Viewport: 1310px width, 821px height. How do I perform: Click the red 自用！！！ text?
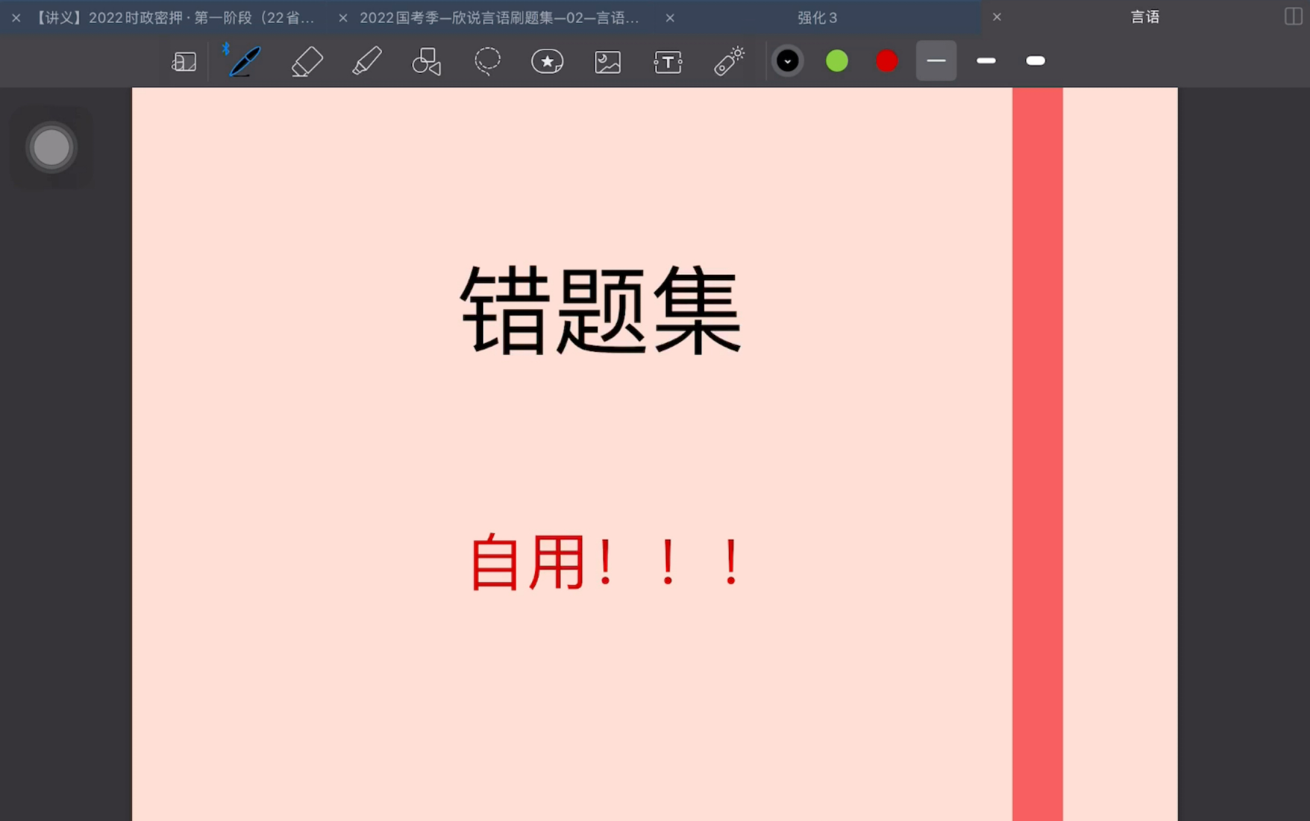click(605, 562)
